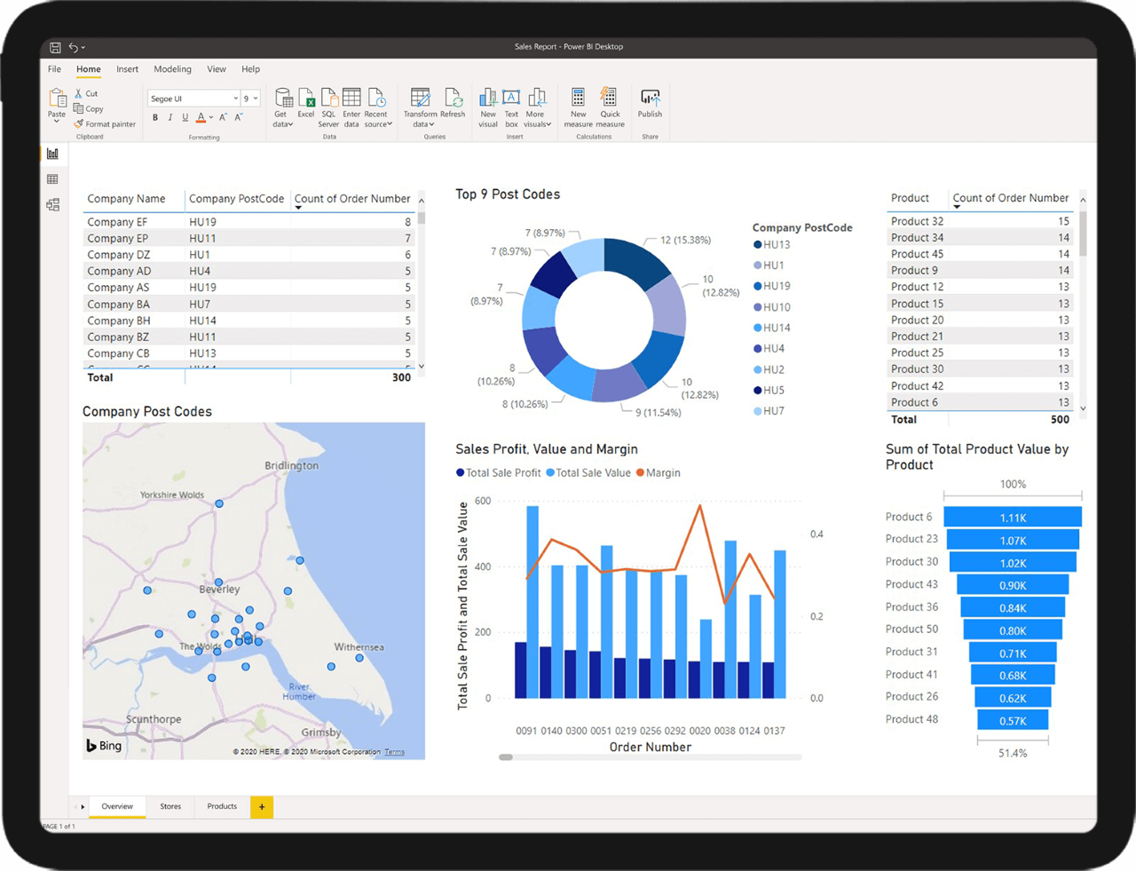
Task: Click the Margin legend item
Action: [x=659, y=473]
